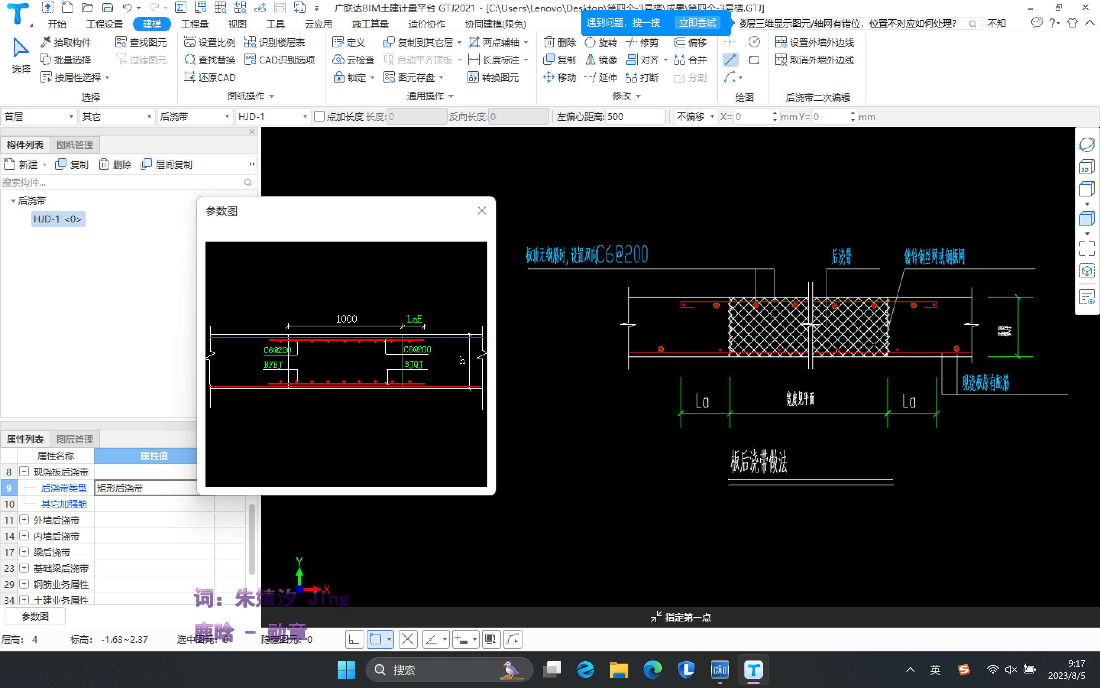Collapse the 现浇板后浇带 property group
1100x688 pixels.
(x=24, y=472)
